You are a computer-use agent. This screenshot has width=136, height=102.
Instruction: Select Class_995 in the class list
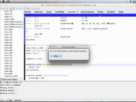click(8, 63)
